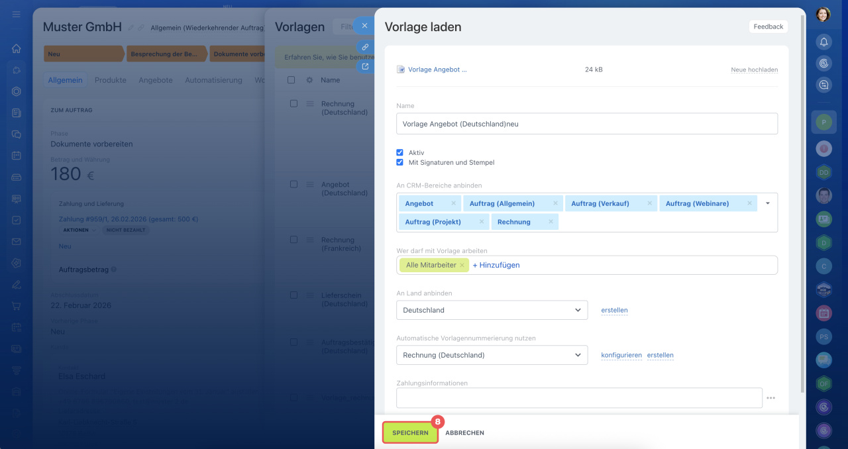848x449 pixels.
Task: Open user profile avatar at top right
Action: [x=823, y=15]
